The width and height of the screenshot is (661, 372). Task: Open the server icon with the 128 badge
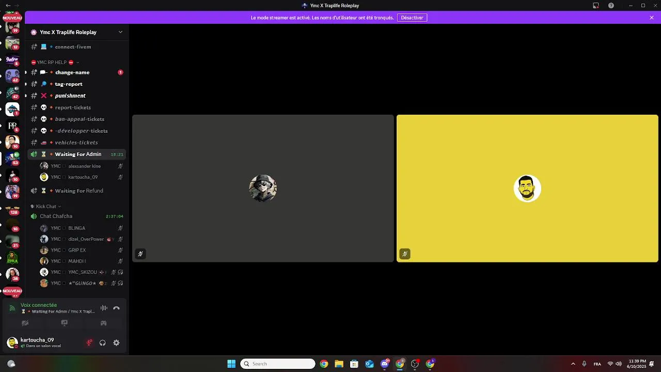[x=12, y=208]
